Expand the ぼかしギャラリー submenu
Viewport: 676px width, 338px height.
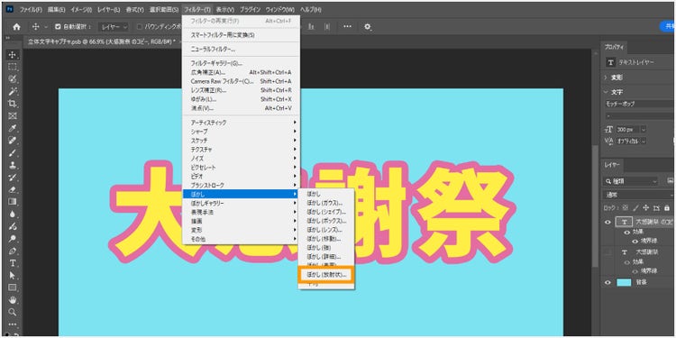[x=241, y=203]
